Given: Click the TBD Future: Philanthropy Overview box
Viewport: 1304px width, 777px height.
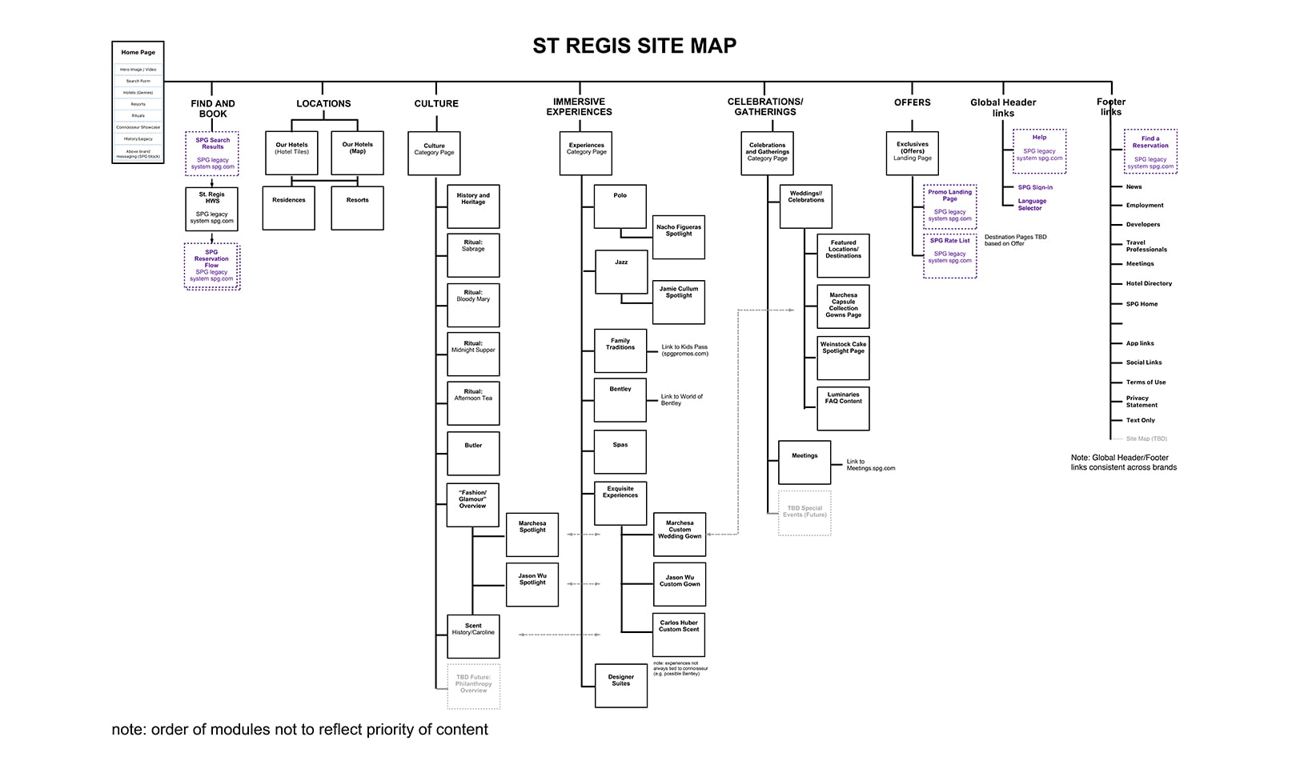Looking at the screenshot, I should click(473, 687).
